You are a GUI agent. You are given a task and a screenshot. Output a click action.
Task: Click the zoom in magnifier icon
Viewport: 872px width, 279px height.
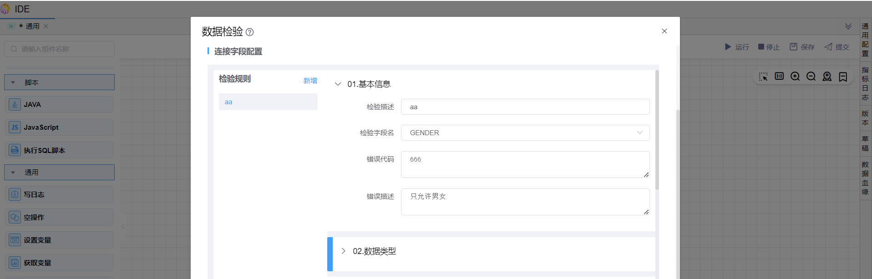coord(795,76)
